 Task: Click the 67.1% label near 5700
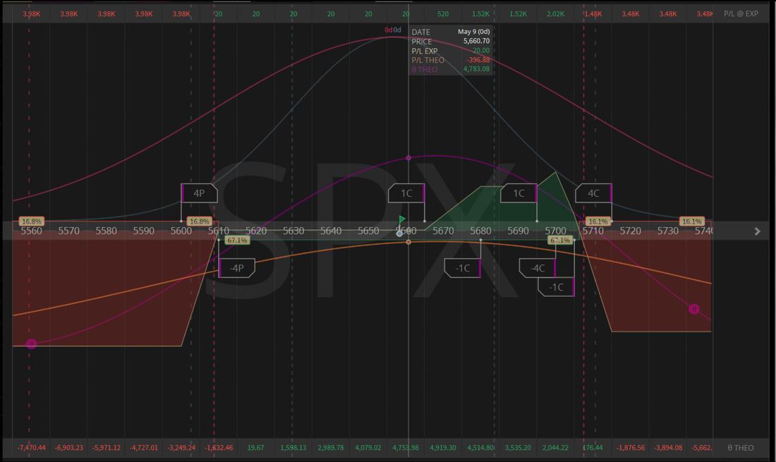click(x=560, y=241)
